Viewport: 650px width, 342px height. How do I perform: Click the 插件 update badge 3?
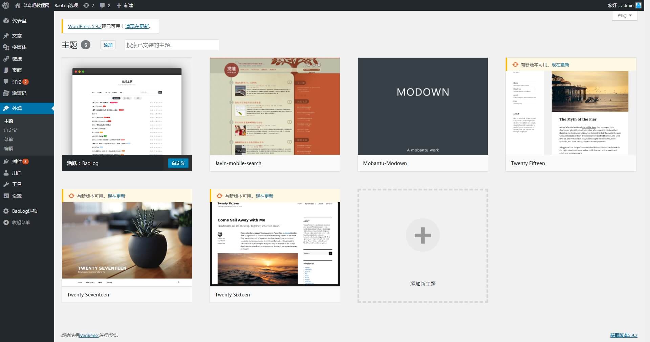click(26, 161)
